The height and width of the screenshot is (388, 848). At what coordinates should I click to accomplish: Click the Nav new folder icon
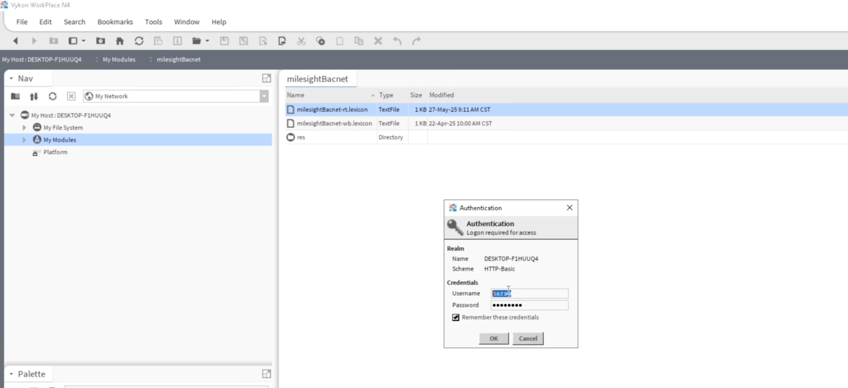[16, 96]
